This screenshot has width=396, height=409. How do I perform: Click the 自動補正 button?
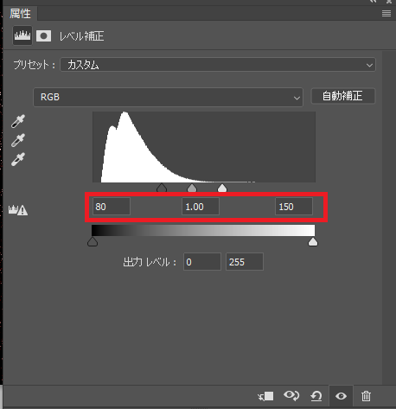click(x=343, y=96)
